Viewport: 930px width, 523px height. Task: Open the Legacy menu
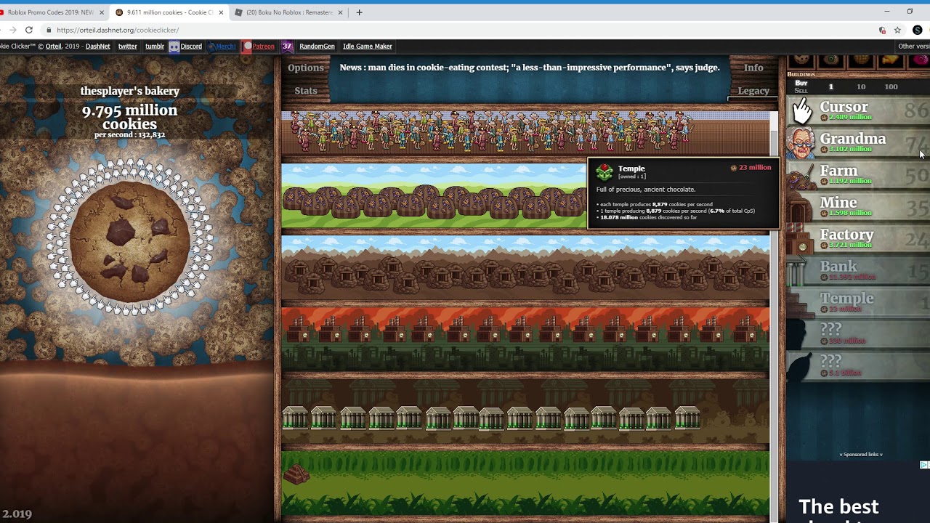coord(753,91)
